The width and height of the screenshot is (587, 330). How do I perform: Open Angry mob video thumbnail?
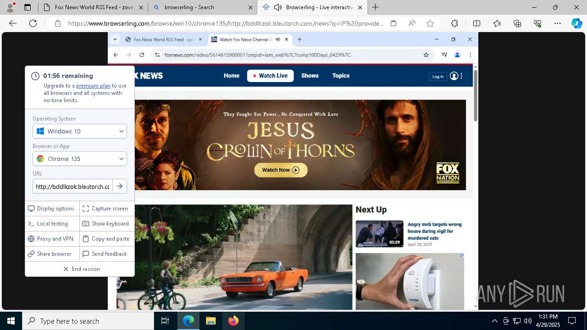379,234
